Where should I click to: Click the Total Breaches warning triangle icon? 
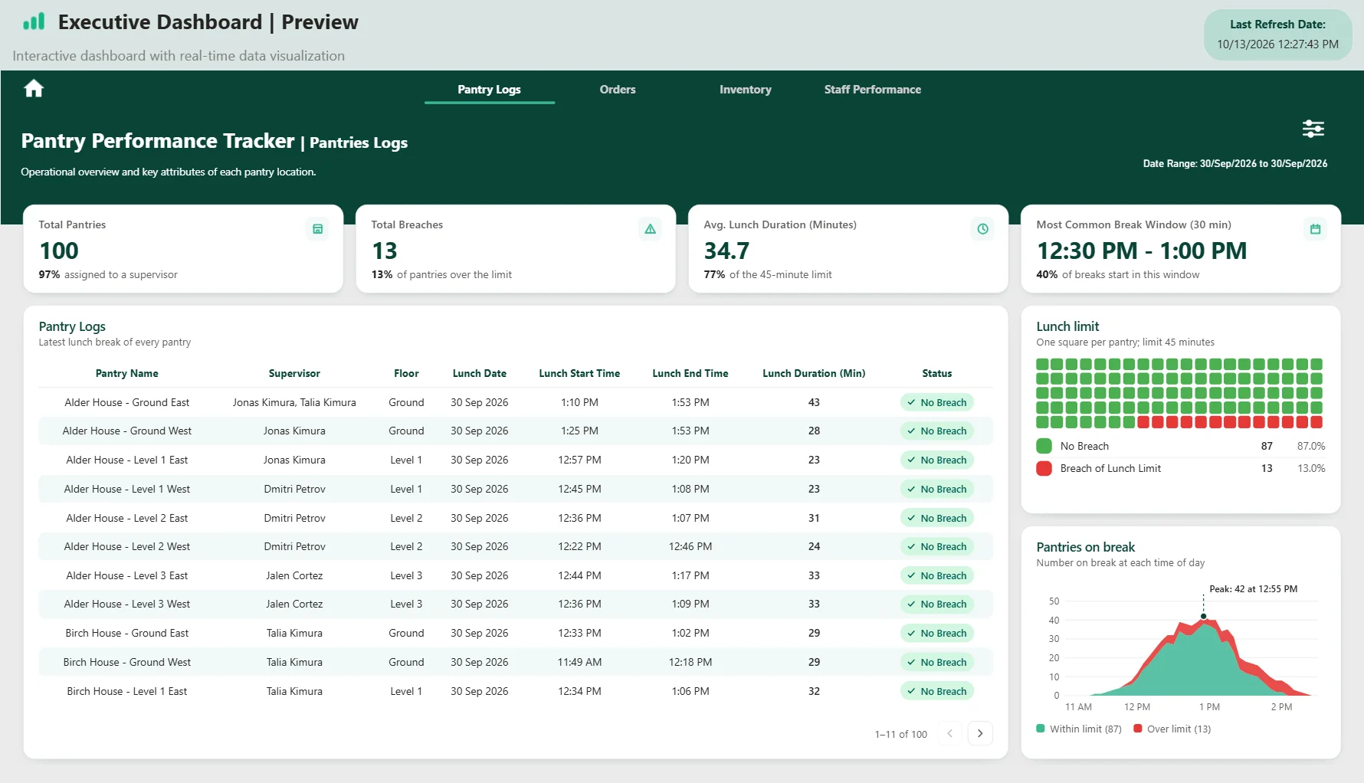coord(650,229)
